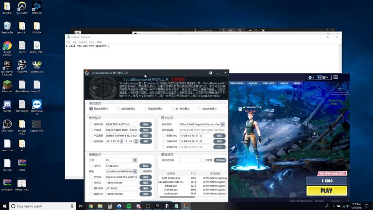Enable the radio beside product ID 00331 field
Screen dimensions: 373x210
point(91,130)
